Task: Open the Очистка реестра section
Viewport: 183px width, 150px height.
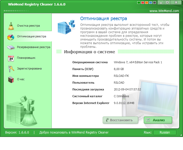Action: point(28,26)
